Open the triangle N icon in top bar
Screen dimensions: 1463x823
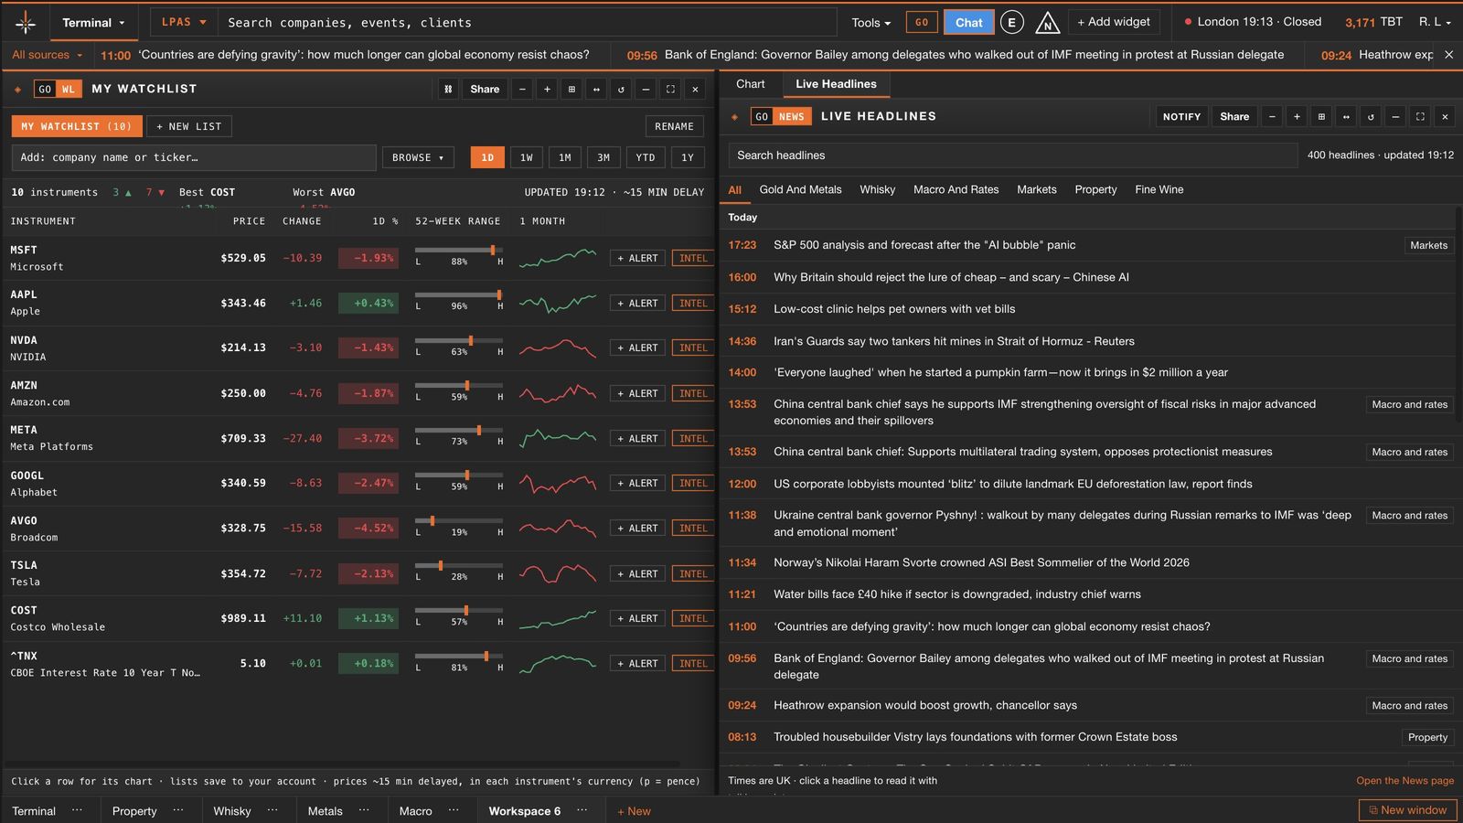click(1047, 23)
